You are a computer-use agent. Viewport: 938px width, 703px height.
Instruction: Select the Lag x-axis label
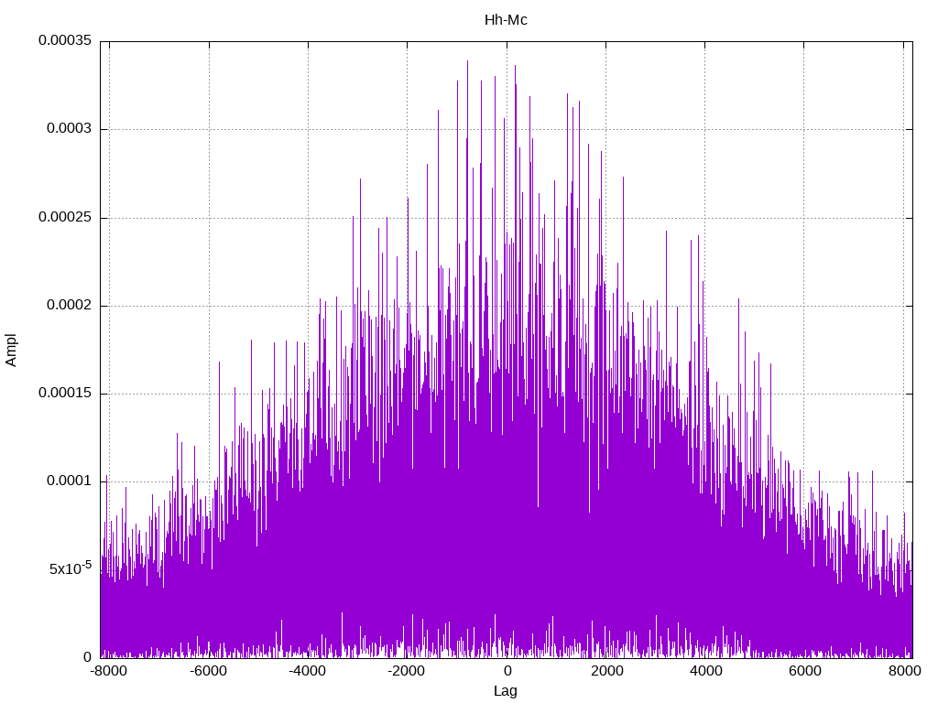(506, 691)
